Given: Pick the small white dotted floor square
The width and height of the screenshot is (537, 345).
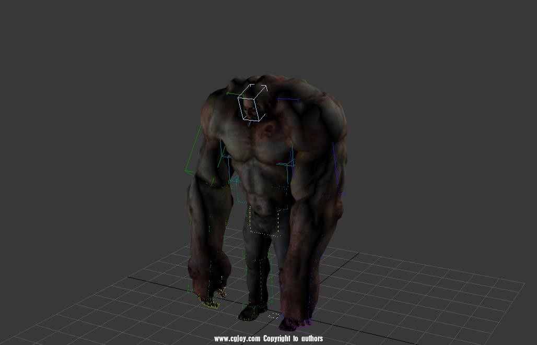Looking at the screenshot, I should pyautogui.click(x=274, y=316).
